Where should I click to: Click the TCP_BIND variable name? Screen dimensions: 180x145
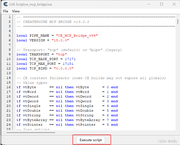pyautogui.click(x=38, y=68)
